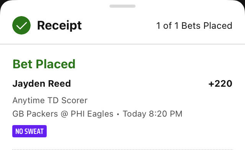Click the bullet dot between matchup and time
Image resolution: width=245 pixels, height=150 pixels.
[x=118, y=114]
